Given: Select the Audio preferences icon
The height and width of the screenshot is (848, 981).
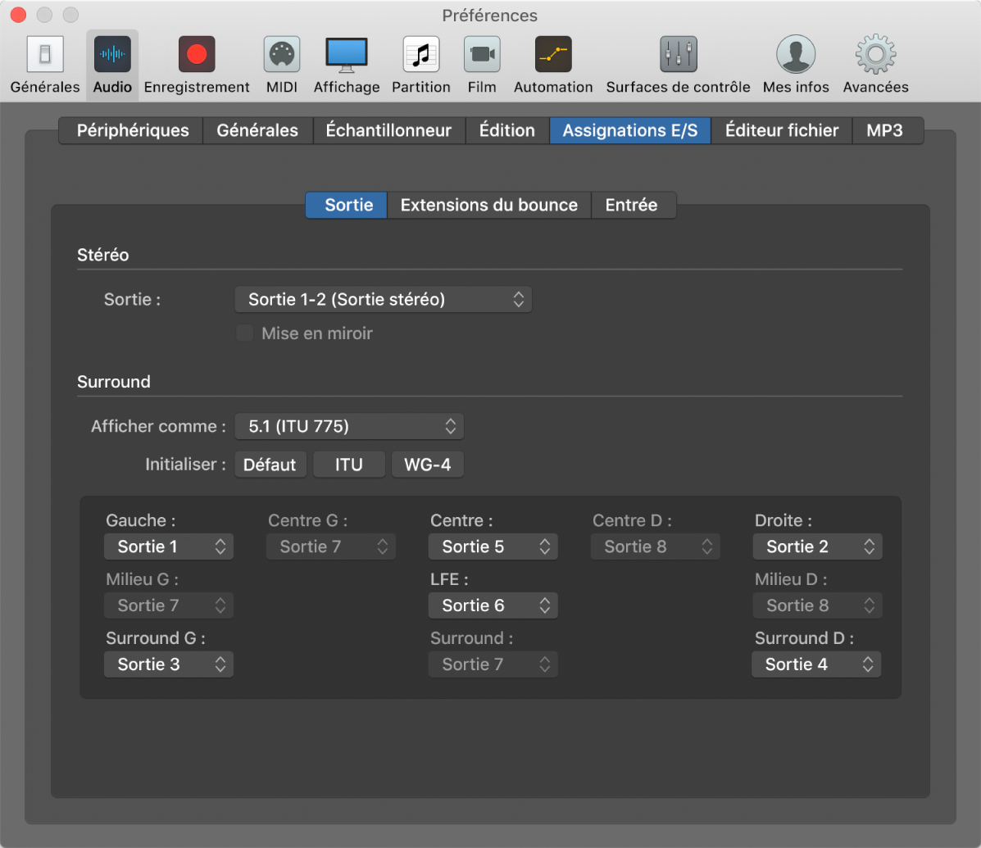Looking at the screenshot, I should tap(112, 65).
